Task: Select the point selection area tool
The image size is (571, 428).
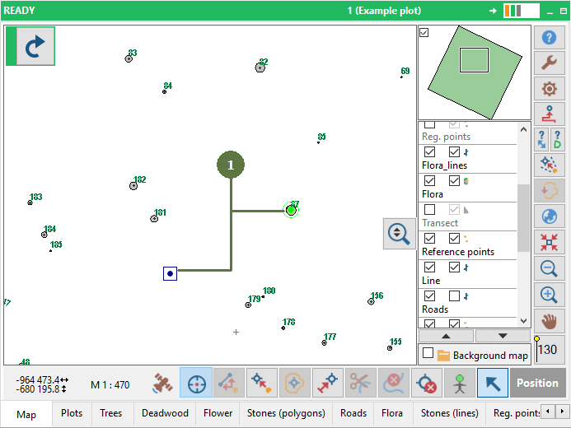Action: (549, 165)
